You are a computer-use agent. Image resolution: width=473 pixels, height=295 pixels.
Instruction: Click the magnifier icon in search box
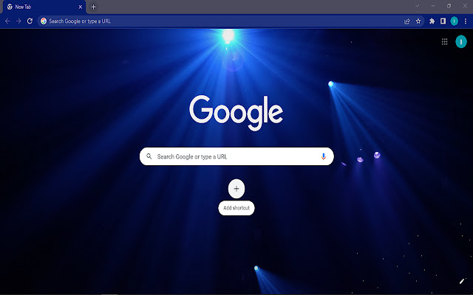(149, 156)
